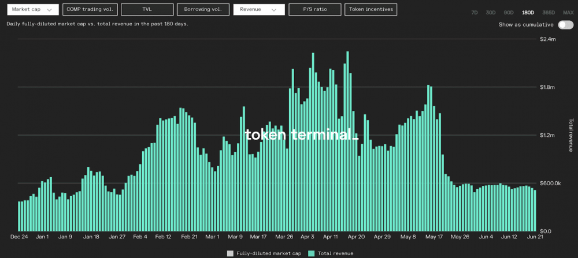Click the Total revenue legend swatch
578x258 pixels.
[x=312, y=253]
